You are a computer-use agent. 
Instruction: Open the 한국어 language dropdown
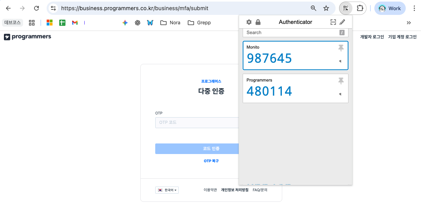pyautogui.click(x=167, y=190)
